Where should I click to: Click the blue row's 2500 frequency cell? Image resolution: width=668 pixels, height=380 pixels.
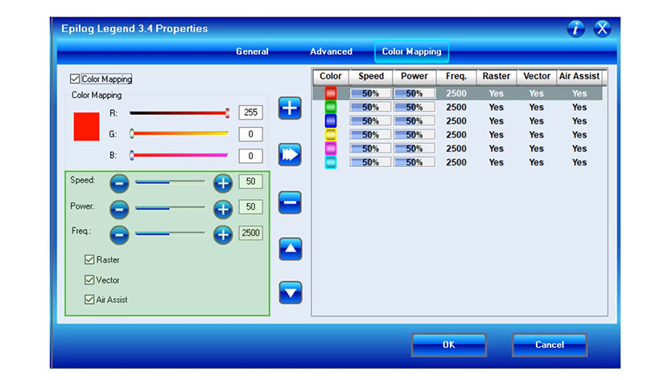click(x=456, y=121)
